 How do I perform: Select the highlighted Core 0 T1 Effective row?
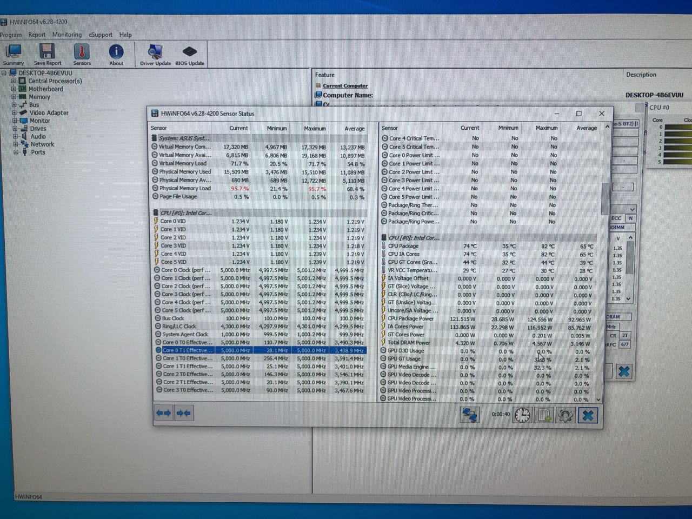(x=260, y=350)
